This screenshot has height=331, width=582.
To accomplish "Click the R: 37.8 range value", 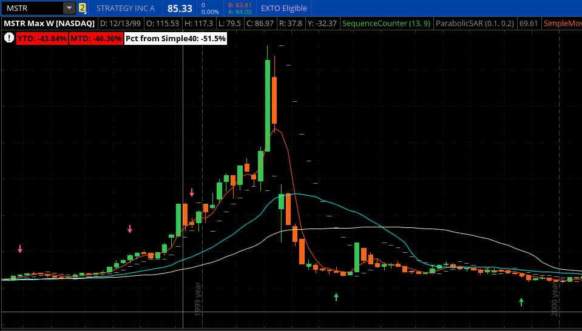I will pos(290,24).
